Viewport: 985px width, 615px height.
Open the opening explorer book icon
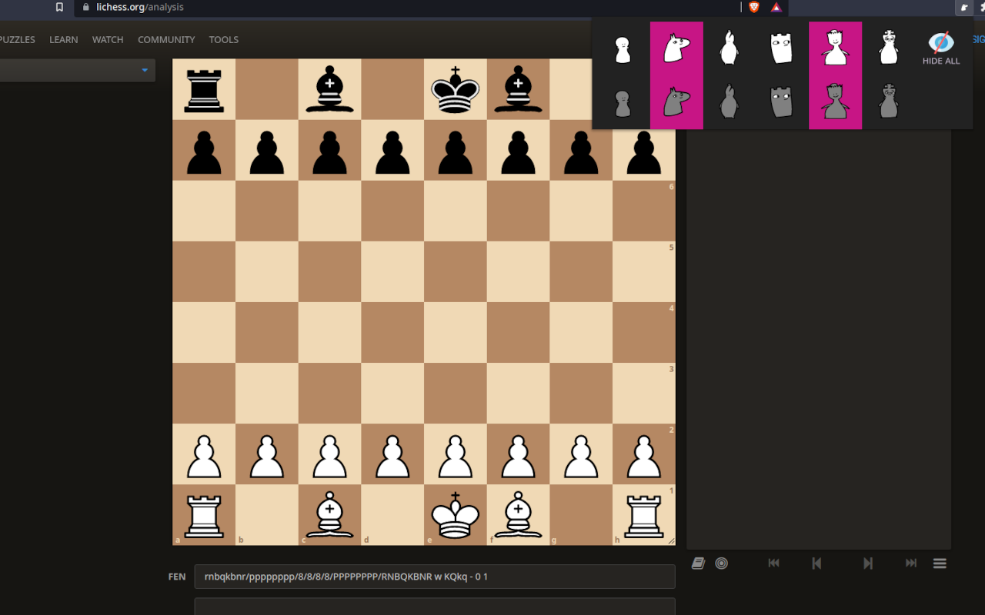(698, 563)
